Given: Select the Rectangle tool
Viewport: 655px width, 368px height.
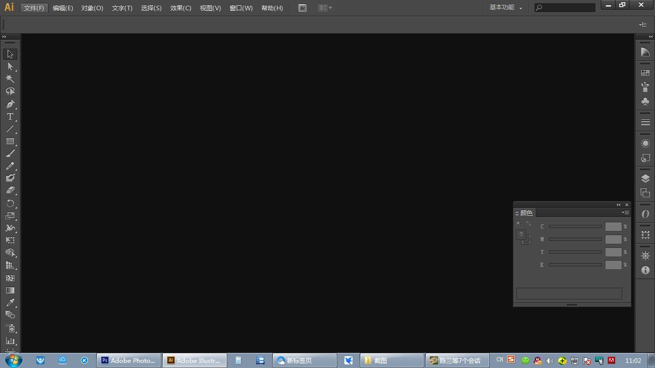Looking at the screenshot, I should pos(10,141).
